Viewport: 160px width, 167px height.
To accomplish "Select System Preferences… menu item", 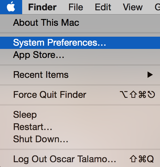I will (80, 43).
